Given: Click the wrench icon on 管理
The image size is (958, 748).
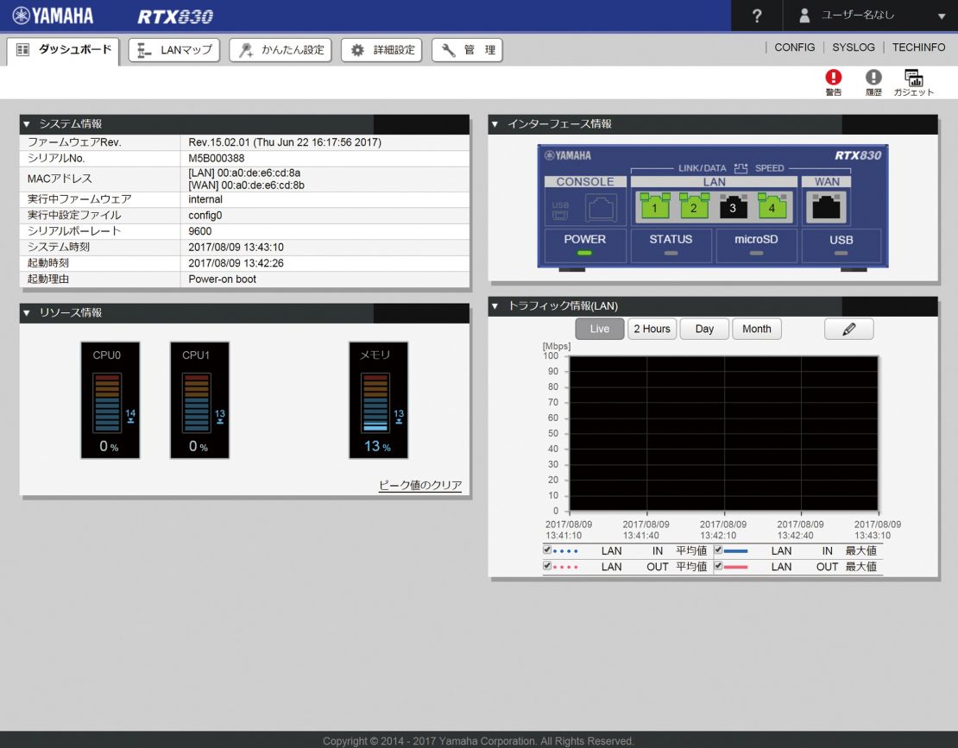Looking at the screenshot, I should [x=448, y=49].
